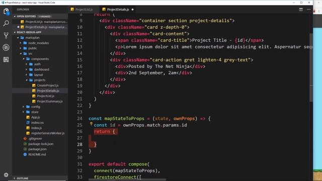Open the Debug view icon

coord(6,47)
